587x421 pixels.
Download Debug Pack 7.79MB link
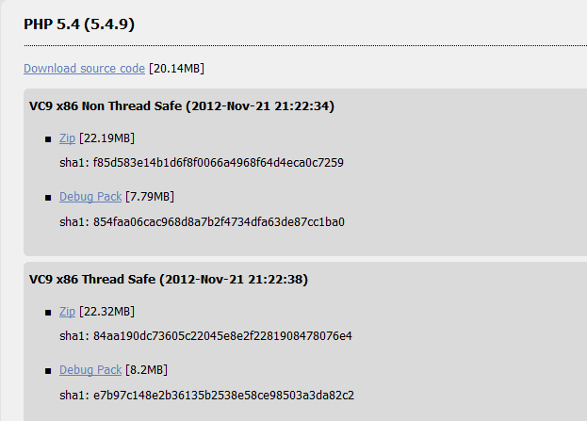pyautogui.click(x=90, y=197)
